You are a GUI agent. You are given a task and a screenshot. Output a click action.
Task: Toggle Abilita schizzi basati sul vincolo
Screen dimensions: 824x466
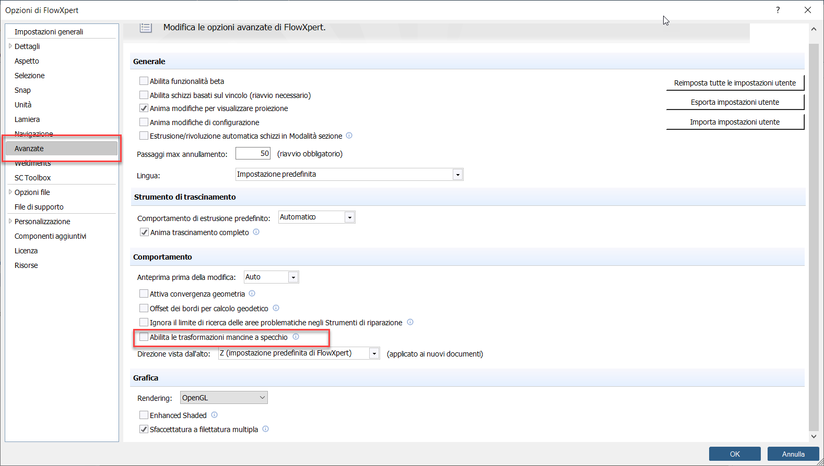point(144,95)
